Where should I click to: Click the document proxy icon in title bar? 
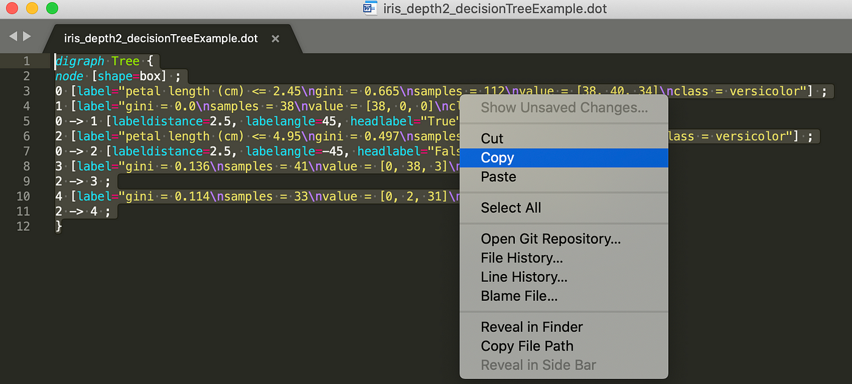tap(370, 9)
